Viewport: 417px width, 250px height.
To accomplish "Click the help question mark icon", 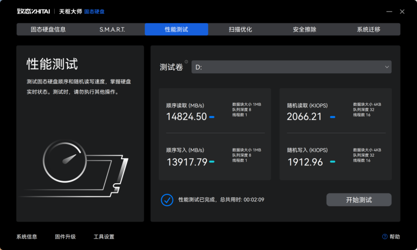I will [x=385, y=236].
